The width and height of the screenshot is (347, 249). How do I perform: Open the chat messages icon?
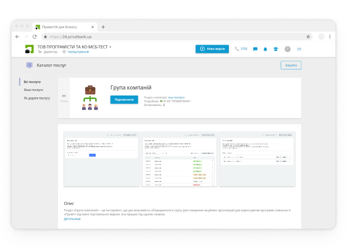[x=255, y=49]
